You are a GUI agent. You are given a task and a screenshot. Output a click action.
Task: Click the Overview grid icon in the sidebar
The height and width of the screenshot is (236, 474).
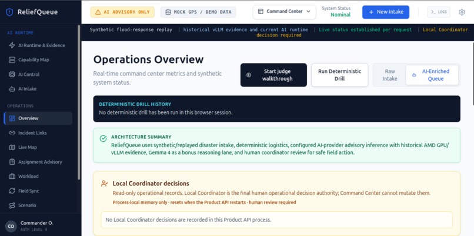click(x=12, y=118)
